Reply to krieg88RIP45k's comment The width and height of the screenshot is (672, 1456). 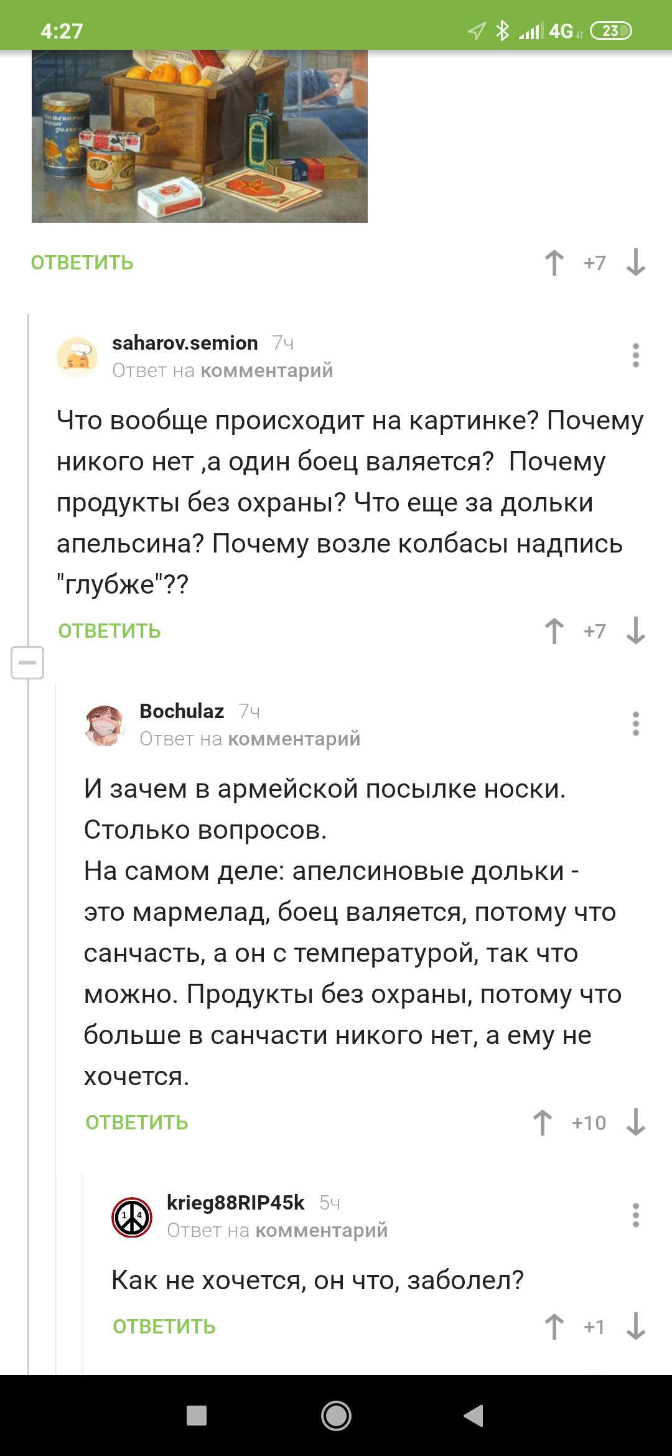point(164,1327)
